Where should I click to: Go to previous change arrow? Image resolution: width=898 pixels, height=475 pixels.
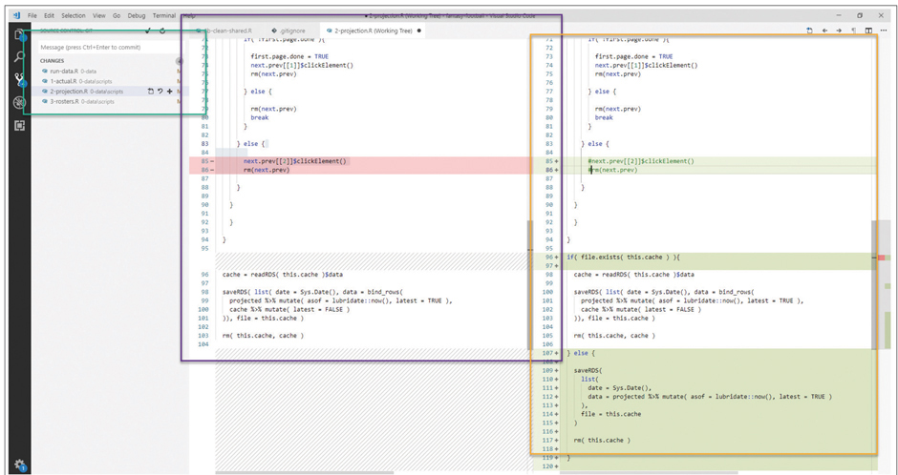coord(824,31)
